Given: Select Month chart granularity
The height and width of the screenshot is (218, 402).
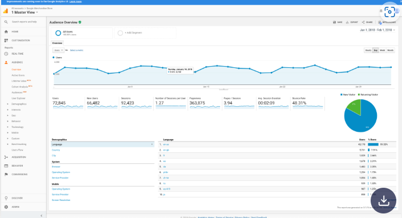Looking at the screenshot, I should [x=390, y=50].
